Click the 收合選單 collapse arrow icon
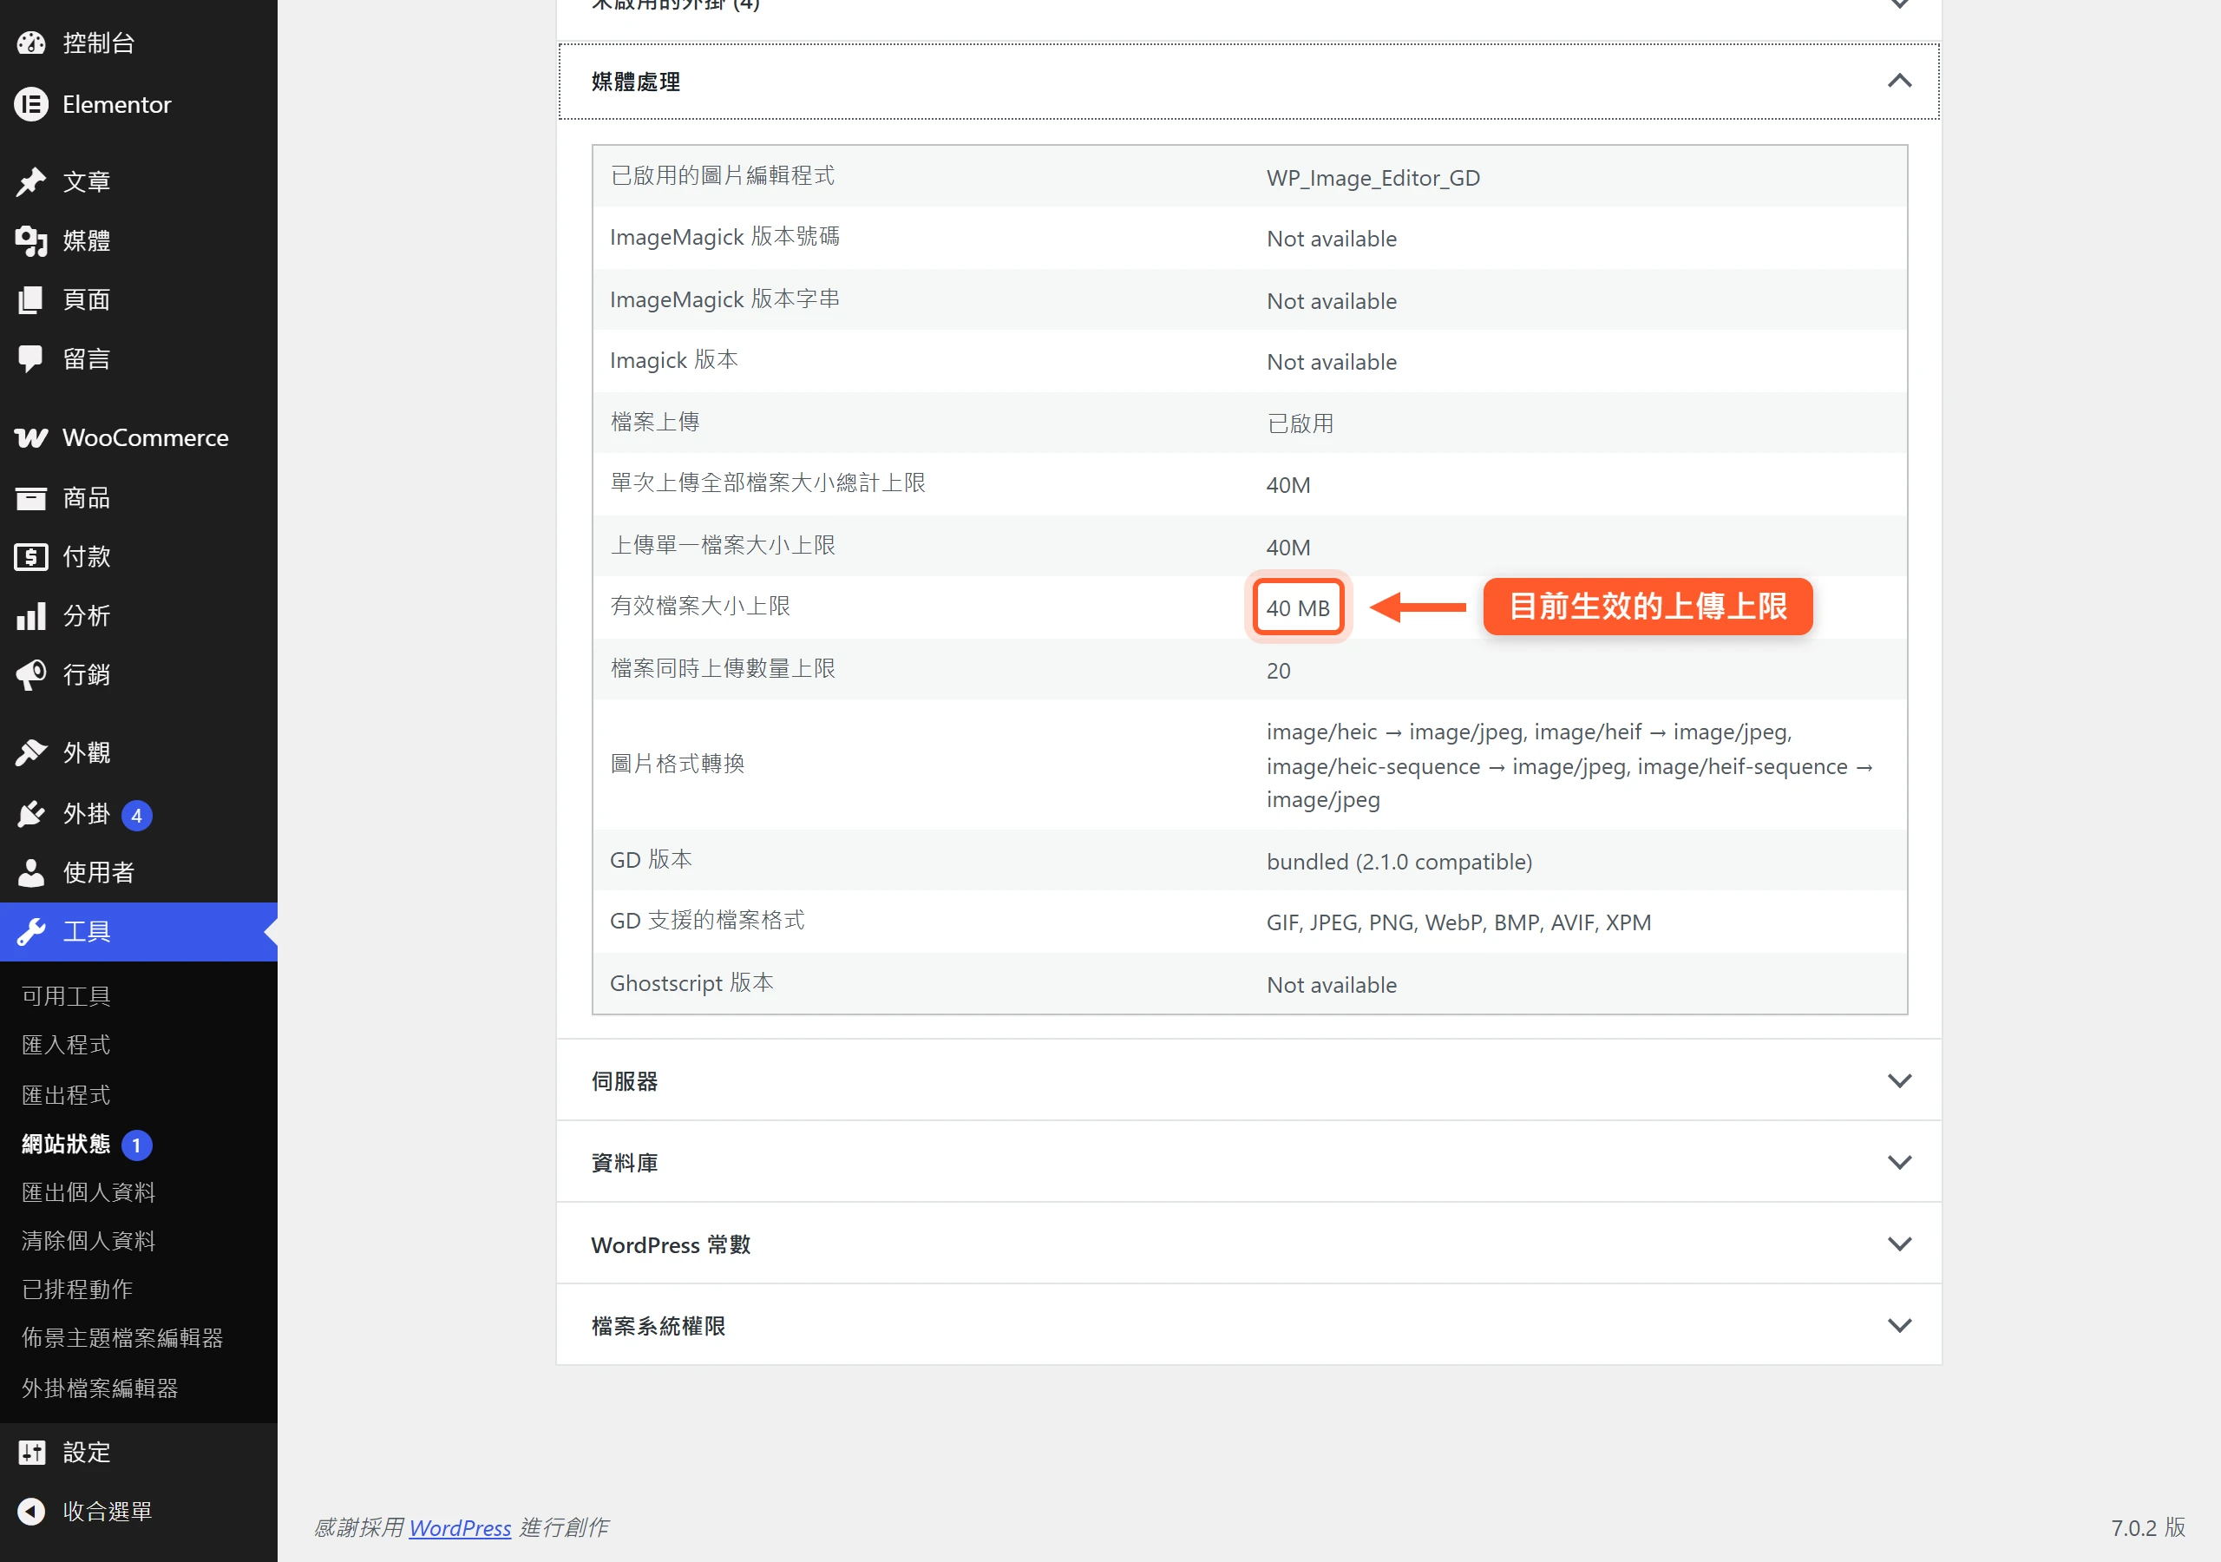Screen dimensions: 2221x1562 [x=31, y=1512]
